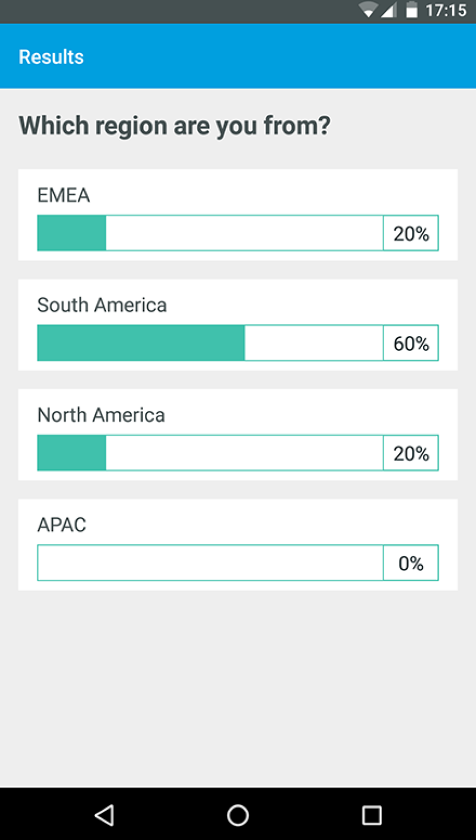Click the North America result bar

(210, 453)
